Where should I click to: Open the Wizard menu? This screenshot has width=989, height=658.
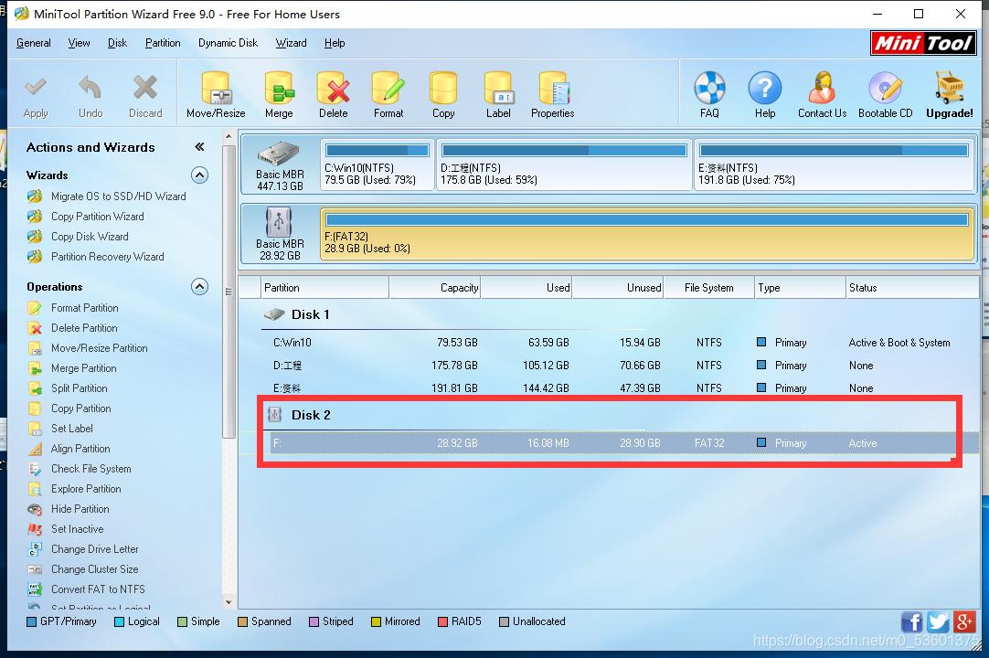coord(291,43)
